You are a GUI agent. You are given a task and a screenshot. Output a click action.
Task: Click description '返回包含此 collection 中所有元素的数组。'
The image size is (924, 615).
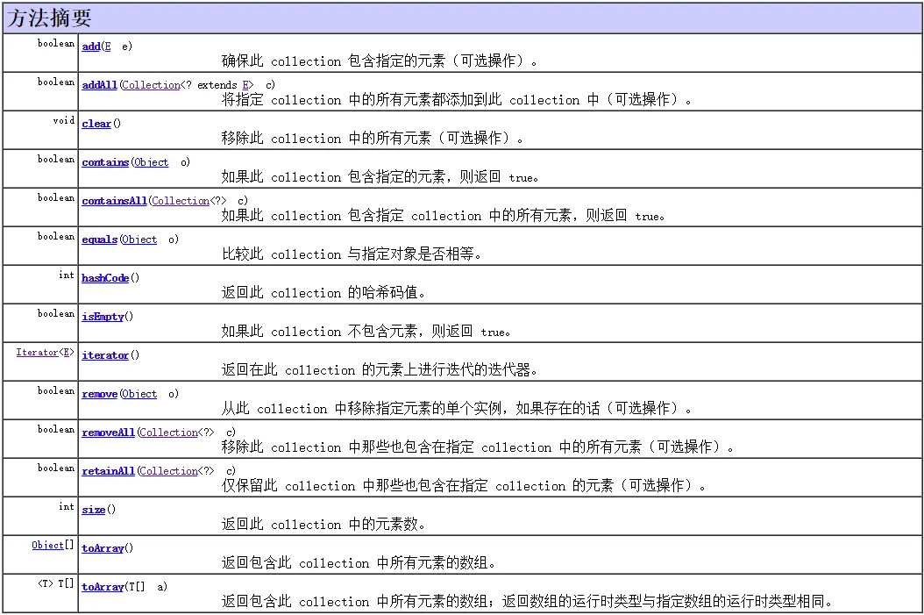pos(359,563)
